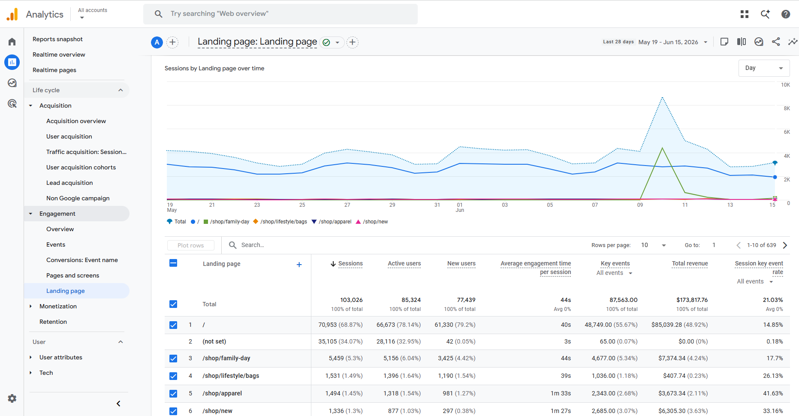Open Pages and screens report
Viewport: 799px width, 416px height.
pyautogui.click(x=72, y=275)
